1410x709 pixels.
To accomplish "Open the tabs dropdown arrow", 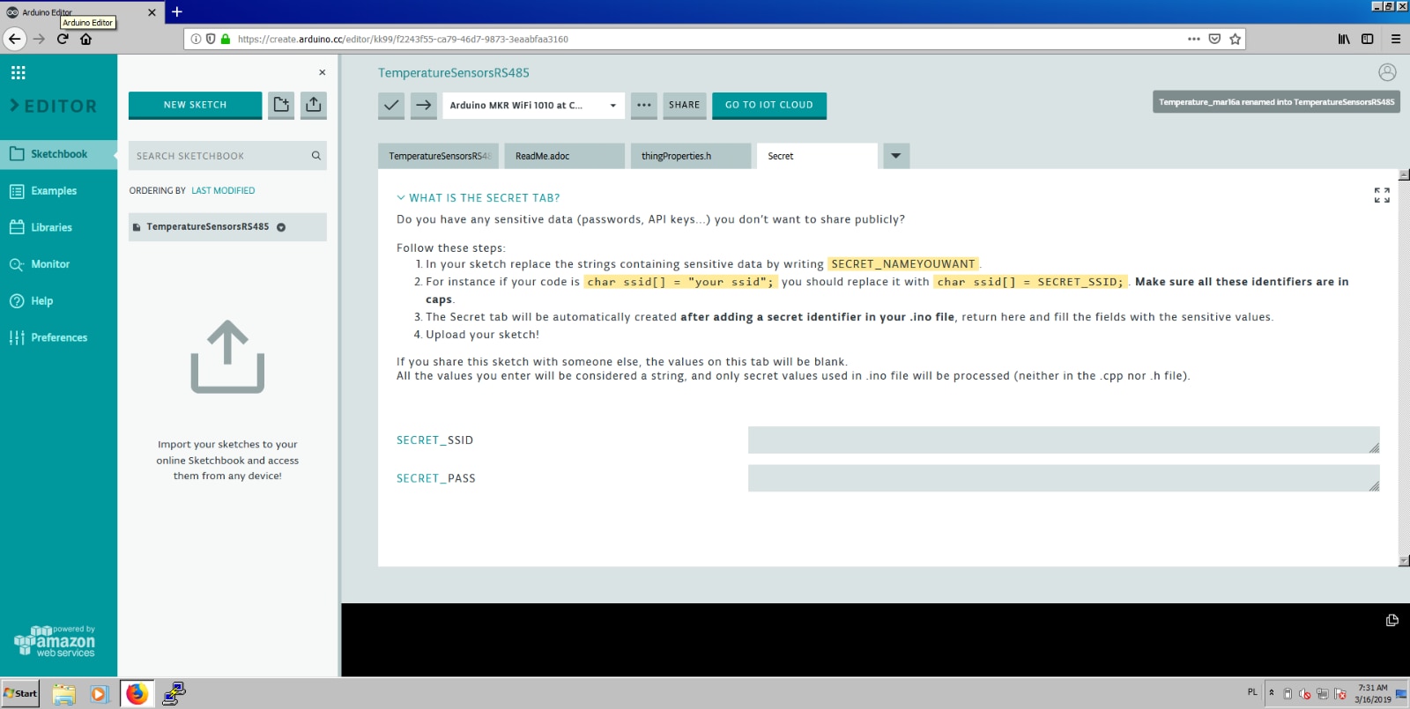I will tap(896, 156).
